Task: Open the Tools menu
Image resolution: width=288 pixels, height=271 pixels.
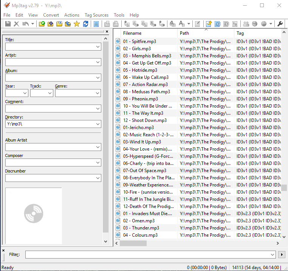Action: [119, 15]
